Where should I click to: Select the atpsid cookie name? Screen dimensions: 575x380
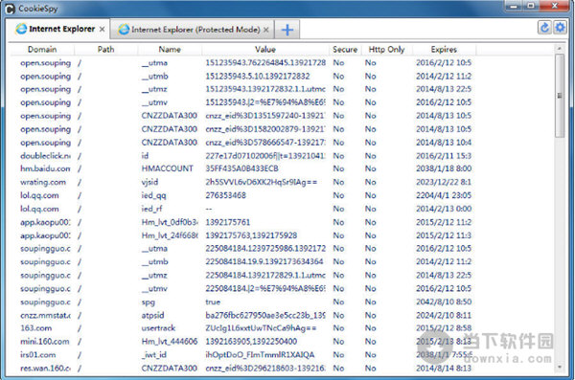(x=152, y=316)
